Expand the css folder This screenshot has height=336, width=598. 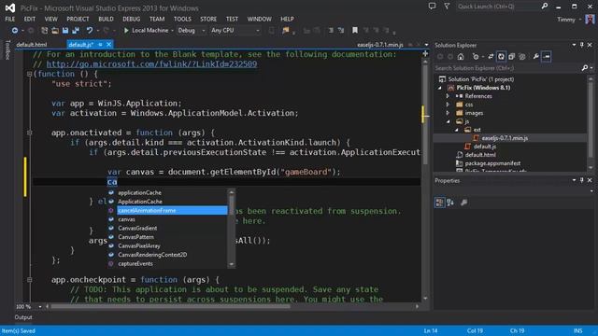448,105
